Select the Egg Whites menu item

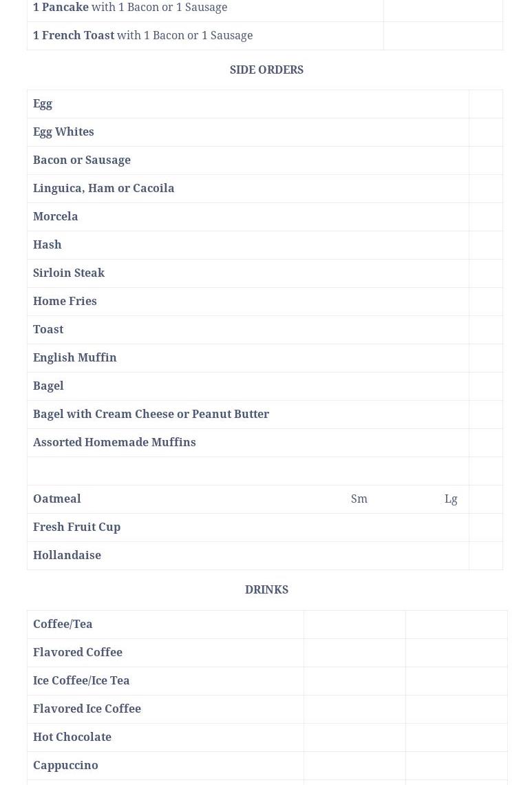[63, 132]
